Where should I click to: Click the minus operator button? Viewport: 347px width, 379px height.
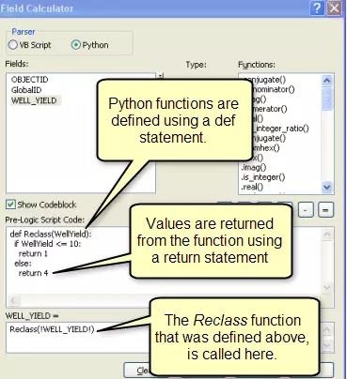[x=306, y=209]
